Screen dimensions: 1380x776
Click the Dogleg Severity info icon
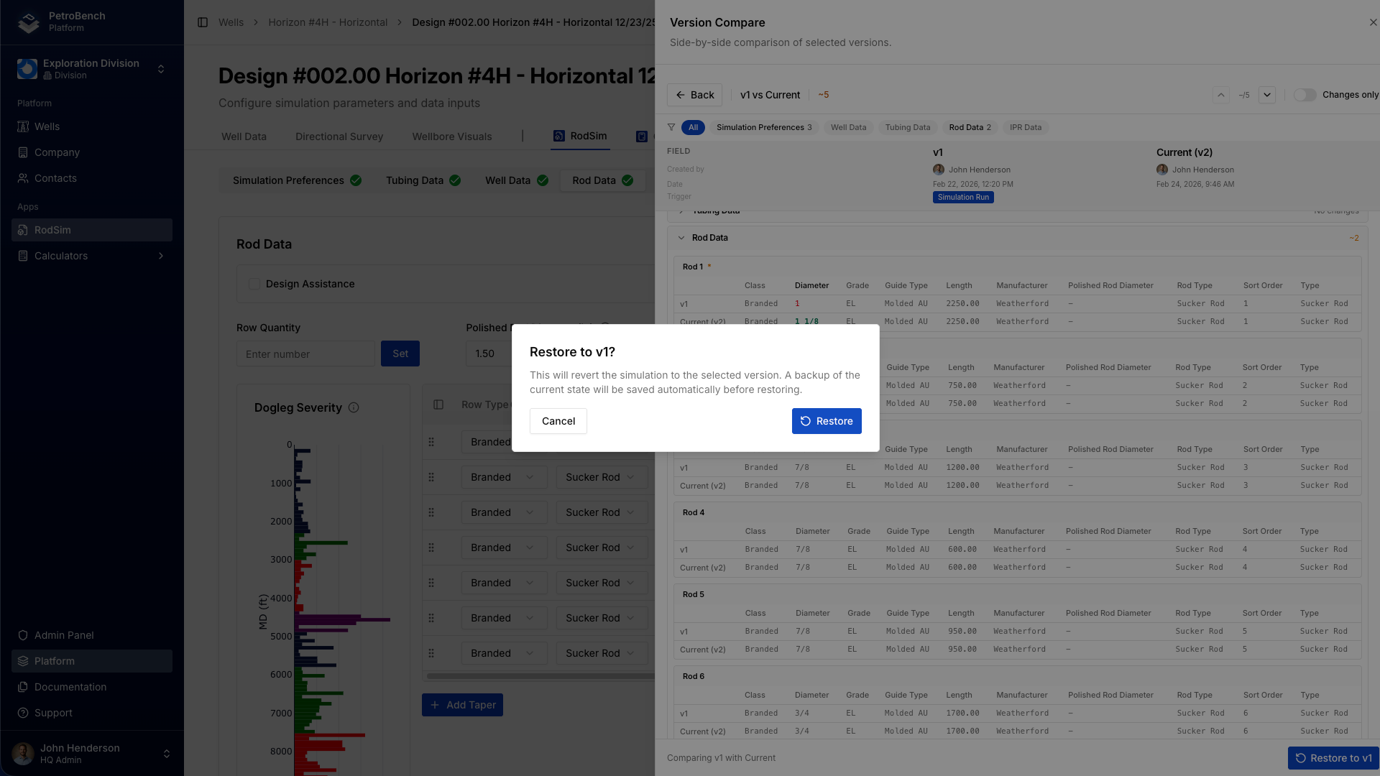(x=354, y=407)
